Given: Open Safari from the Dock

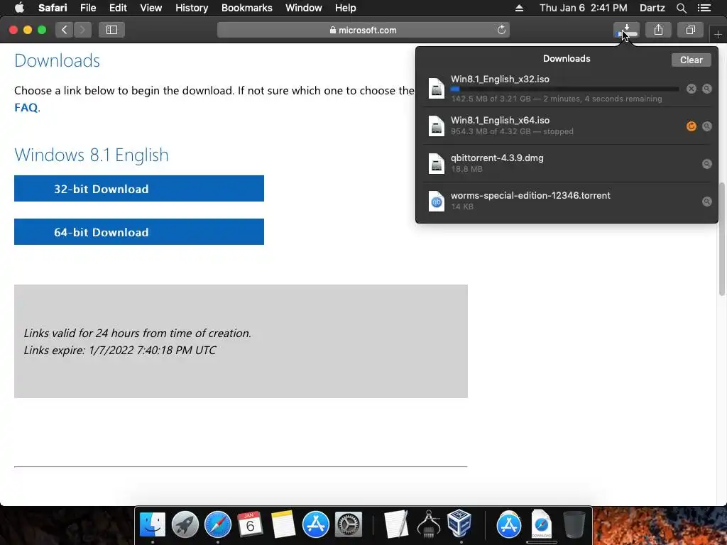Looking at the screenshot, I should pos(218,524).
